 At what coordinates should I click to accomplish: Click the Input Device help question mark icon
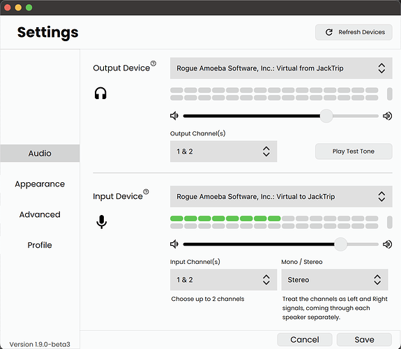point(146,191)
